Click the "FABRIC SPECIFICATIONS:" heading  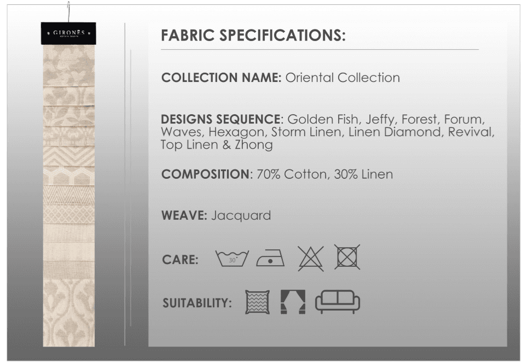coord(253,36)
